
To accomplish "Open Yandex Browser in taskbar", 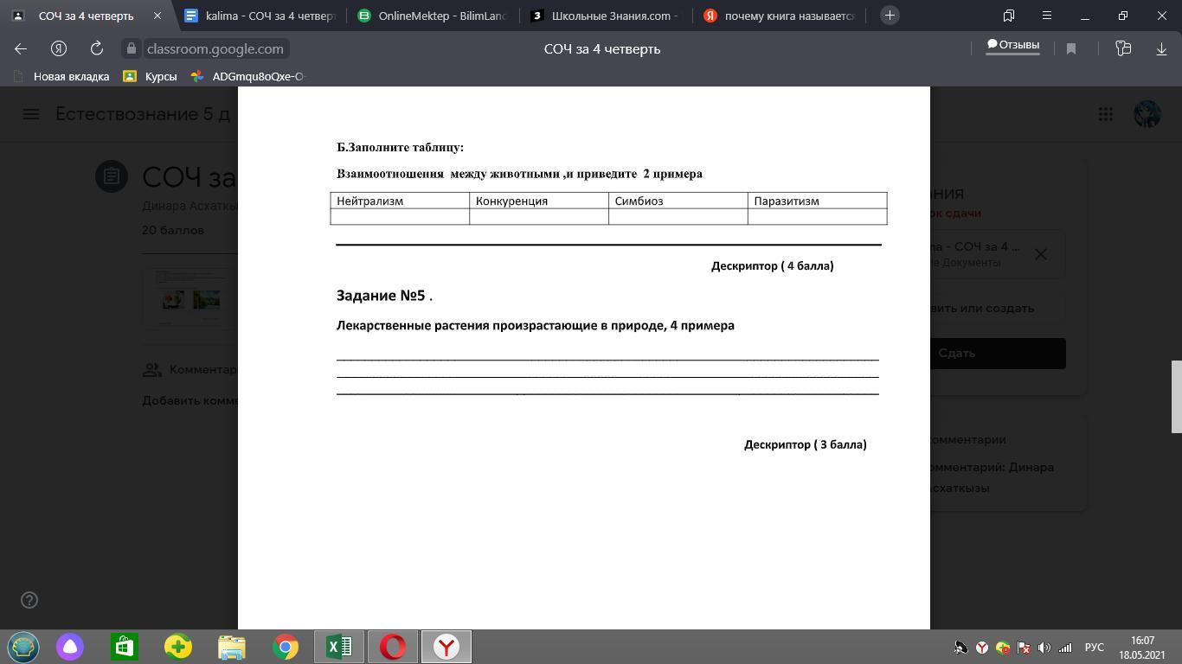I will pyautogui.click(x=446, y=647).
